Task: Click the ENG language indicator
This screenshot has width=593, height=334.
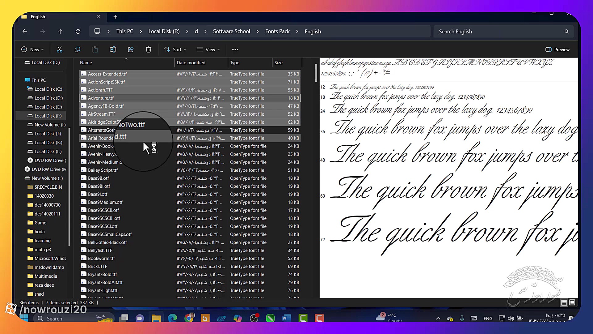Action: click(x=488, y=319)
